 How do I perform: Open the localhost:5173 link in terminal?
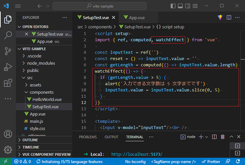tap(137, 154)
